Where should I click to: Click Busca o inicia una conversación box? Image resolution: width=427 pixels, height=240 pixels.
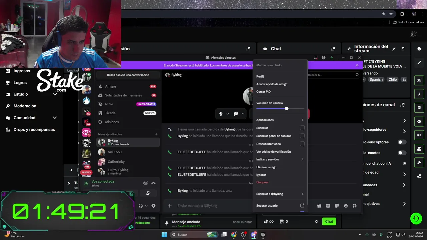point(128,75)
